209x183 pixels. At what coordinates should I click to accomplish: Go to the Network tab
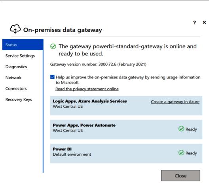13,78
